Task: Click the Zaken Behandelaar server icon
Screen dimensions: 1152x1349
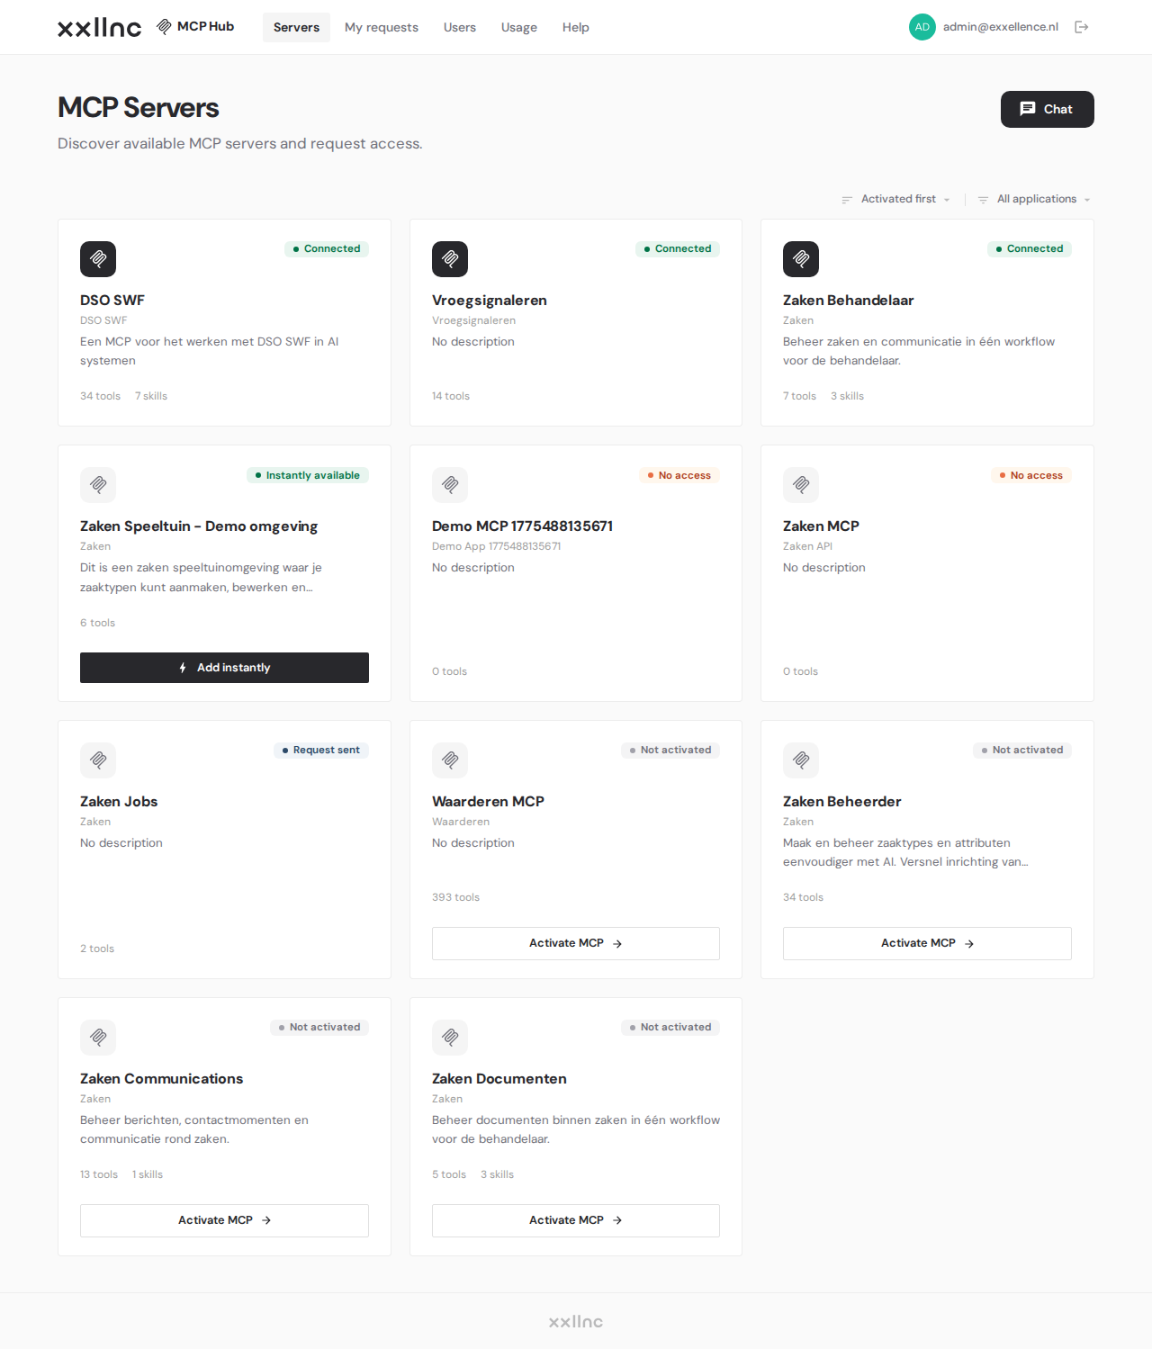Action: (801, 259)
